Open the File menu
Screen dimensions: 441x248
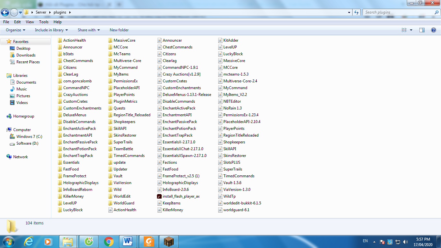(6, 22)
